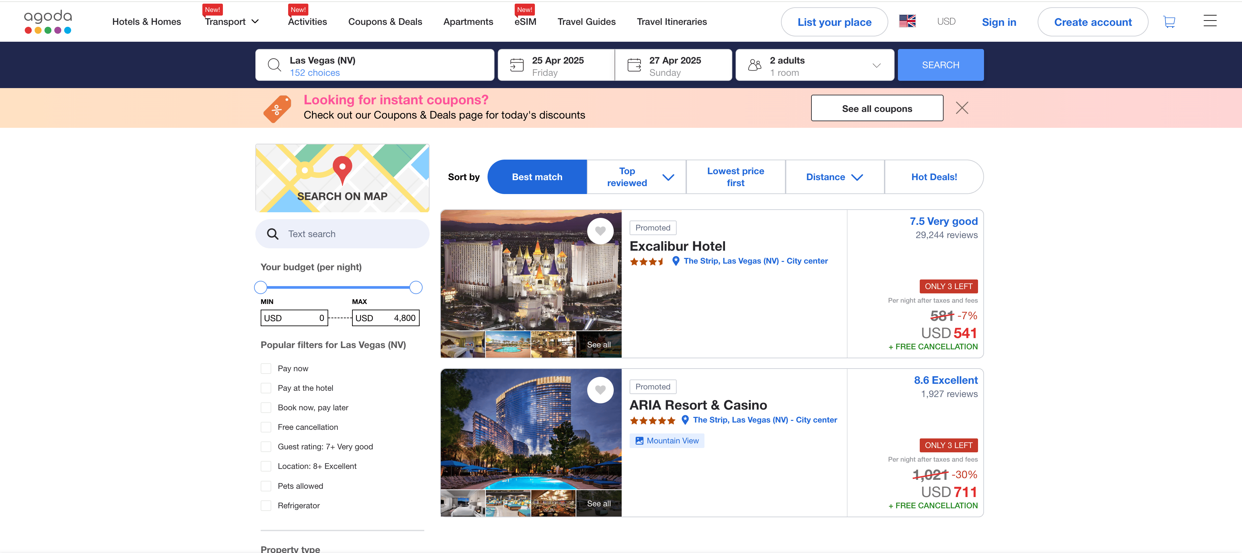The image size is (1242, 553).
Task: Click the red map pin icon
Action: tap(342, 170)
